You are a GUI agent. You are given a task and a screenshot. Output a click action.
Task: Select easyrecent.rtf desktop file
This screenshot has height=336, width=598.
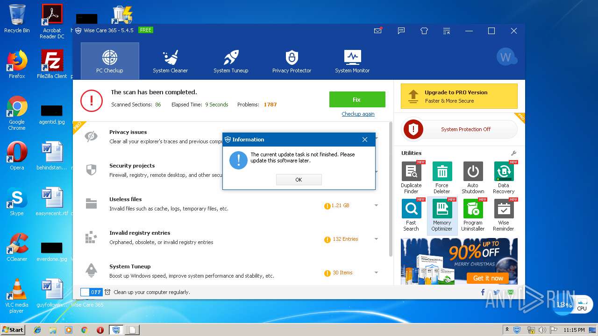click(52, 202)
